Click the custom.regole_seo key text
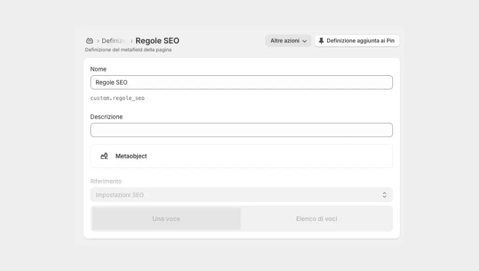This screenshot has height=271, width=479. pyautogui.click(x=117, y=98)
